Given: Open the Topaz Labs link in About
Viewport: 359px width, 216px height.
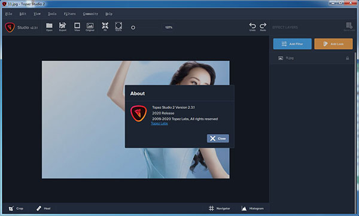Looking at the screenshot, I should point(159,123).
